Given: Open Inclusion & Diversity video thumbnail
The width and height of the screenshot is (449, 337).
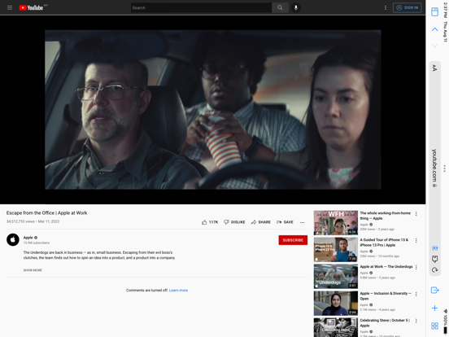Looking at the screenshot, I should point(336,303).
